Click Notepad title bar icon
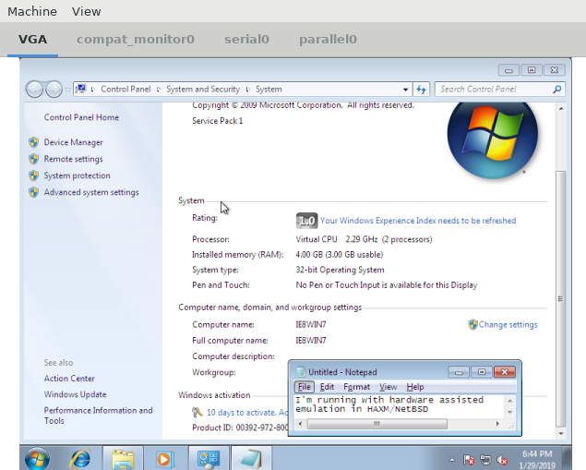The width and height of the screenshot is (586, 470). click(x=301, y=372)
